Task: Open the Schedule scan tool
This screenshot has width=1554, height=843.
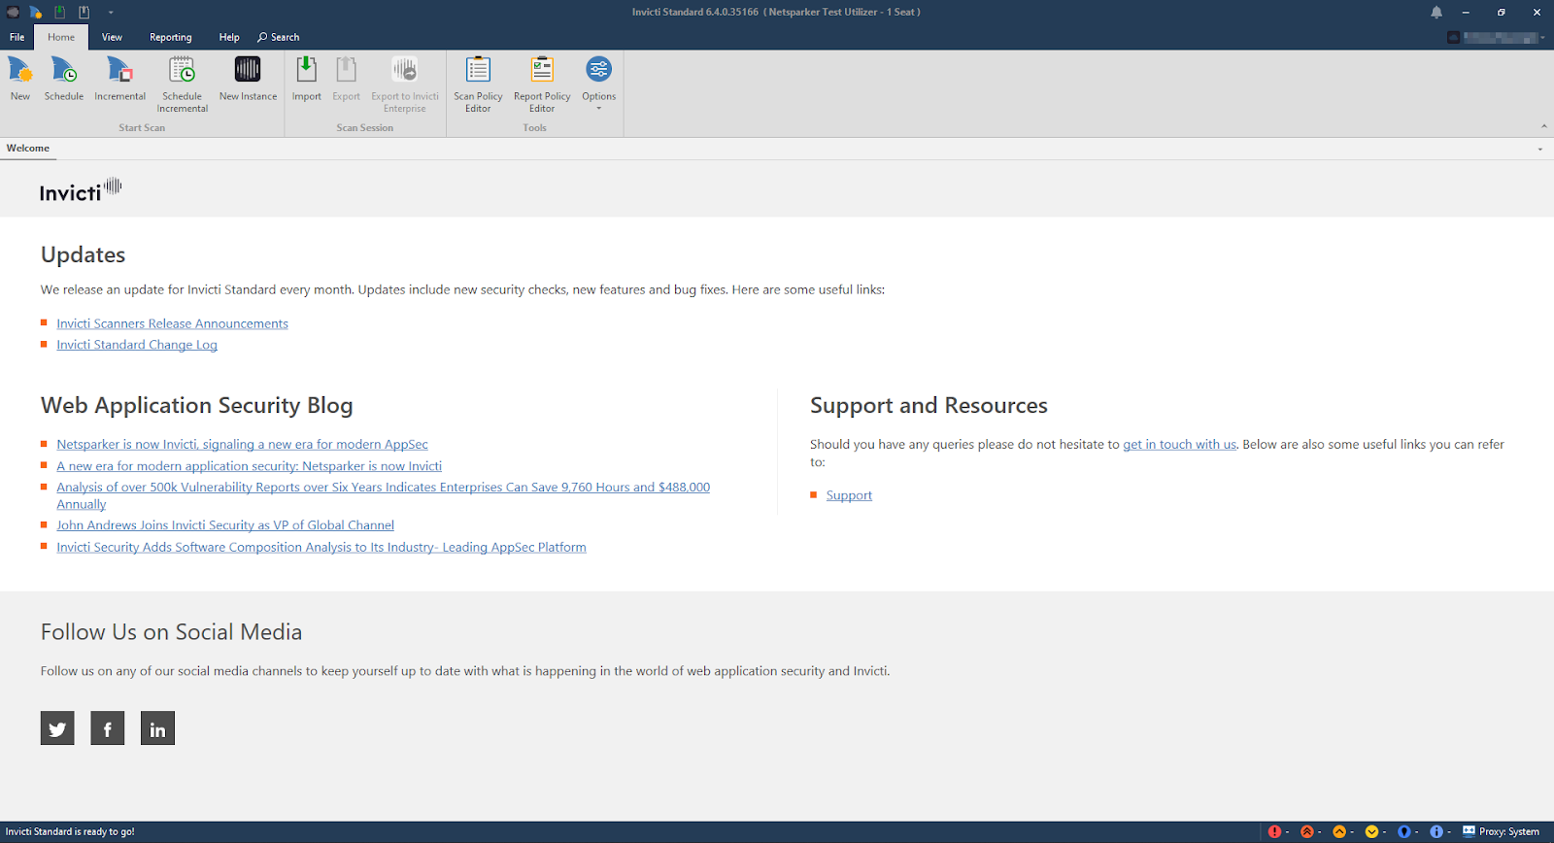Action: (64, 79)
